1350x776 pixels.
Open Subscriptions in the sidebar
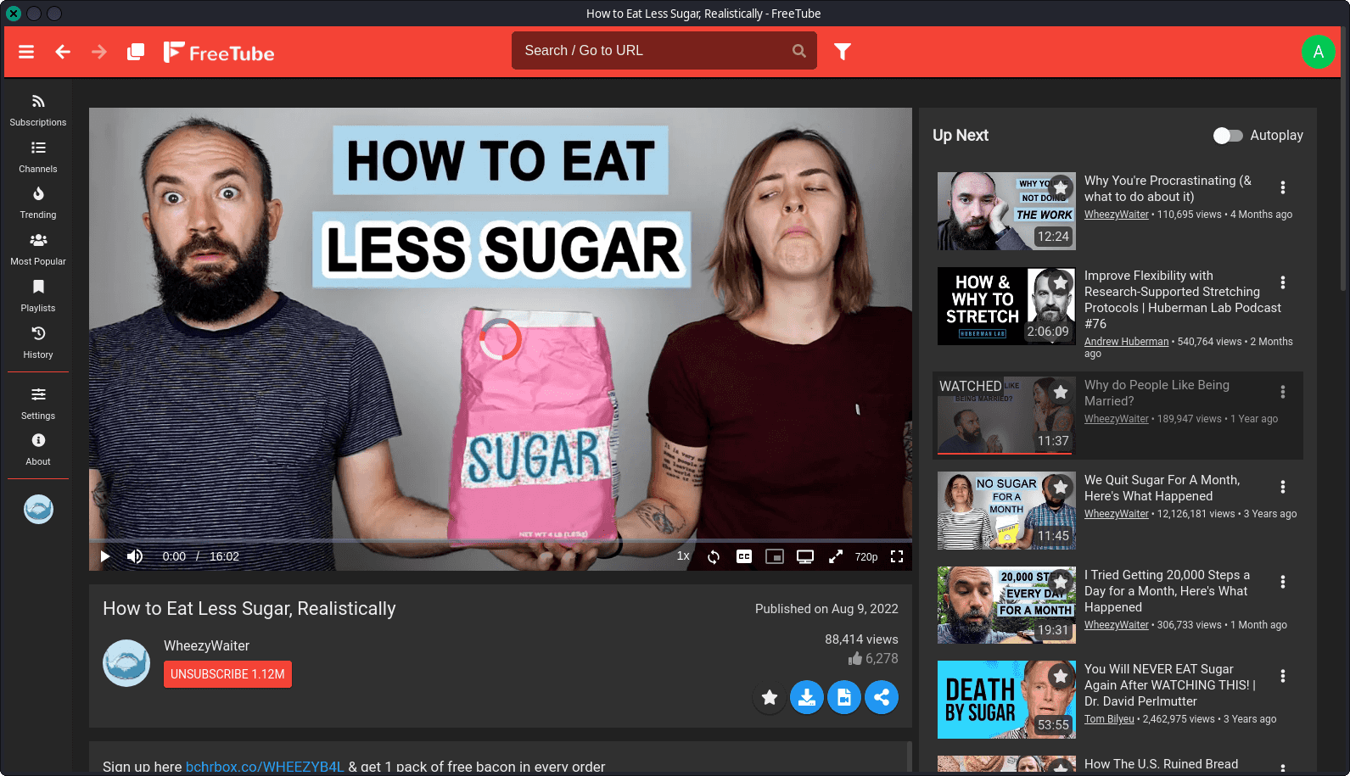click(x=38, y=110)
